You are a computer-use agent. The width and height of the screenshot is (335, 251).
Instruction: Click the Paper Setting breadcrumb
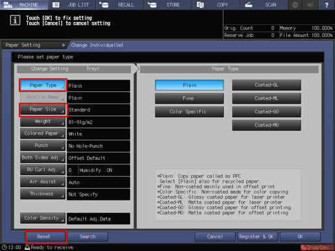click(34, 45)
